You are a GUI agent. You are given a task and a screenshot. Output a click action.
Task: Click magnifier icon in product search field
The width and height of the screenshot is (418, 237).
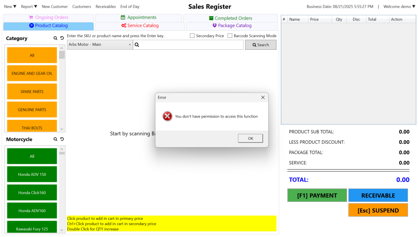click(137, 45)
